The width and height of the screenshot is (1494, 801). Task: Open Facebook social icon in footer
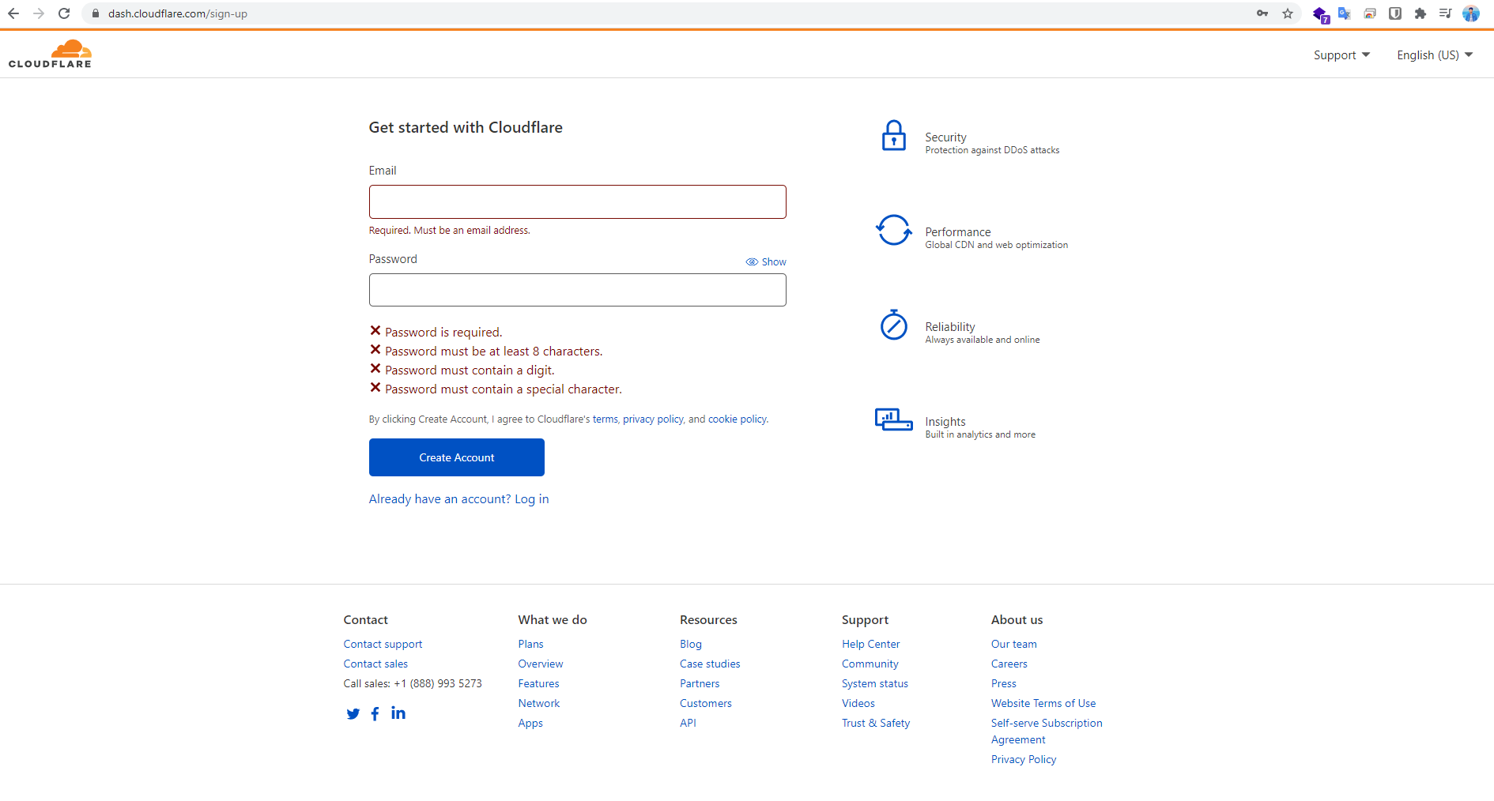pos(375,714)
